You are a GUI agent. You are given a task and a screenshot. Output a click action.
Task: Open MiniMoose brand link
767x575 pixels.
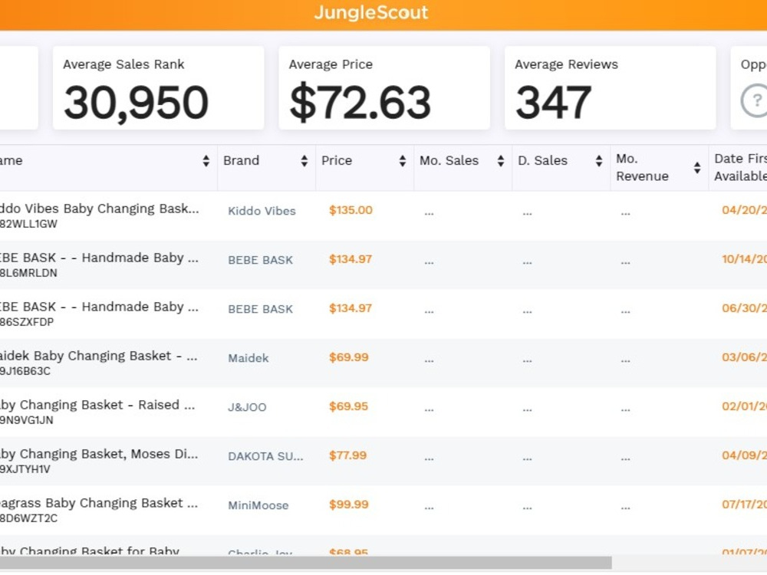[258, 505]
